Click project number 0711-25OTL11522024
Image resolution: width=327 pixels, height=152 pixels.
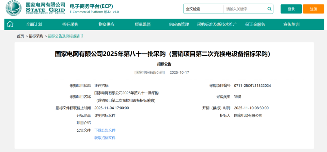(x=252, y=85)
